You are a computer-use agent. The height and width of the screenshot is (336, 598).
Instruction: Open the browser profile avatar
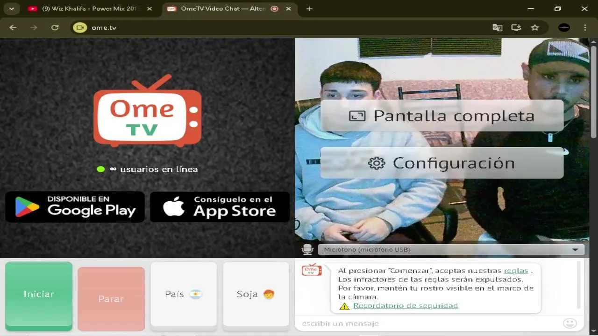[564, 28]
